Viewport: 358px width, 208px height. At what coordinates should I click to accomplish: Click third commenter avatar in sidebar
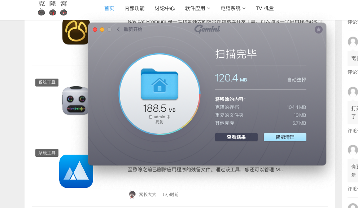coord(353,150)
